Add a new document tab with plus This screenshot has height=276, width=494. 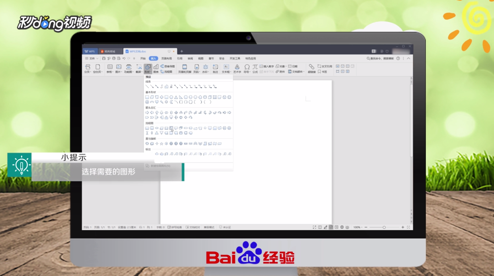pos(182,51)
